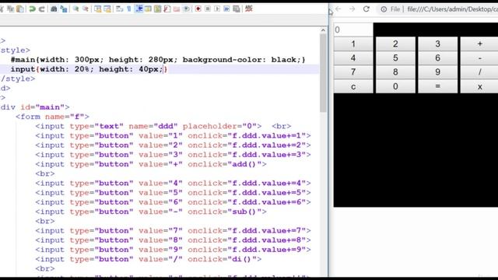Image resolution: width=498 pixels, height=280 pixels.
Task: Click the browser address bar file URL
Action: [452, 9]
